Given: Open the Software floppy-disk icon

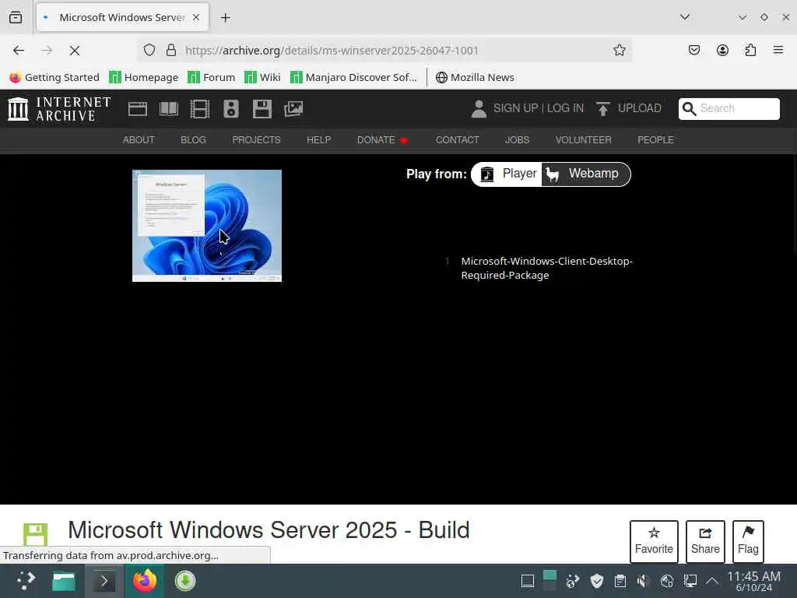Looking at the screenshot, I should pyautogui.click(x=262, y=109).
